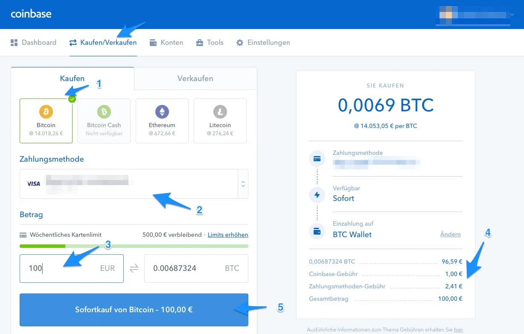Click the Limits erhöhen link
524x334 pixels.
pos(228,235)
